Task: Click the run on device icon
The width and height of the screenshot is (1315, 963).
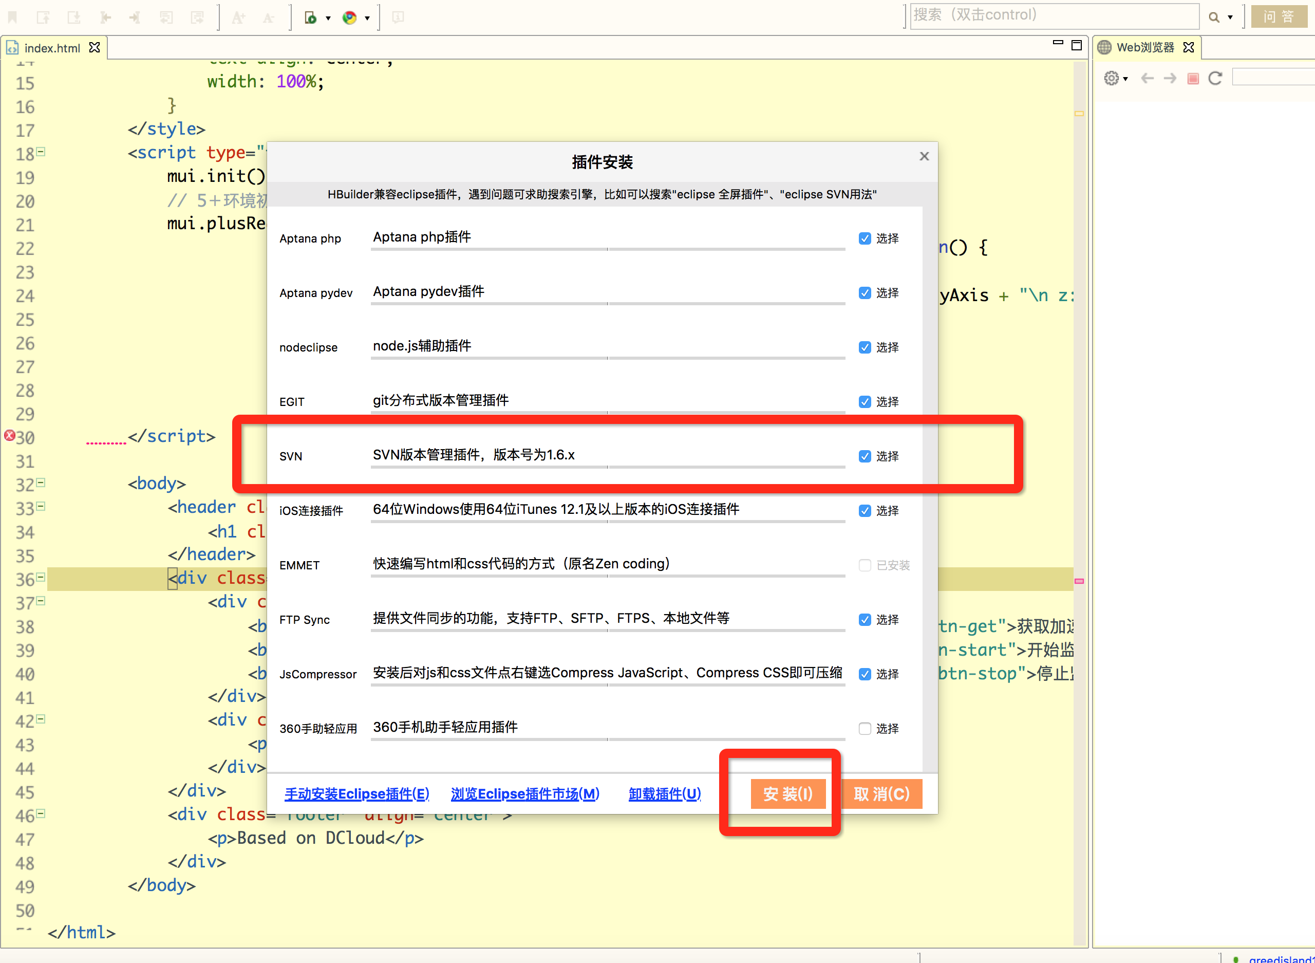Action: tap(311, 18)
